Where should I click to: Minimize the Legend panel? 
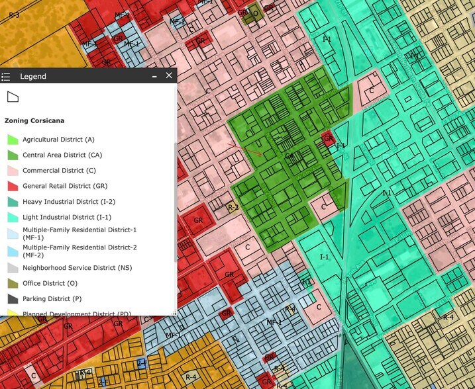coord(154,77)
